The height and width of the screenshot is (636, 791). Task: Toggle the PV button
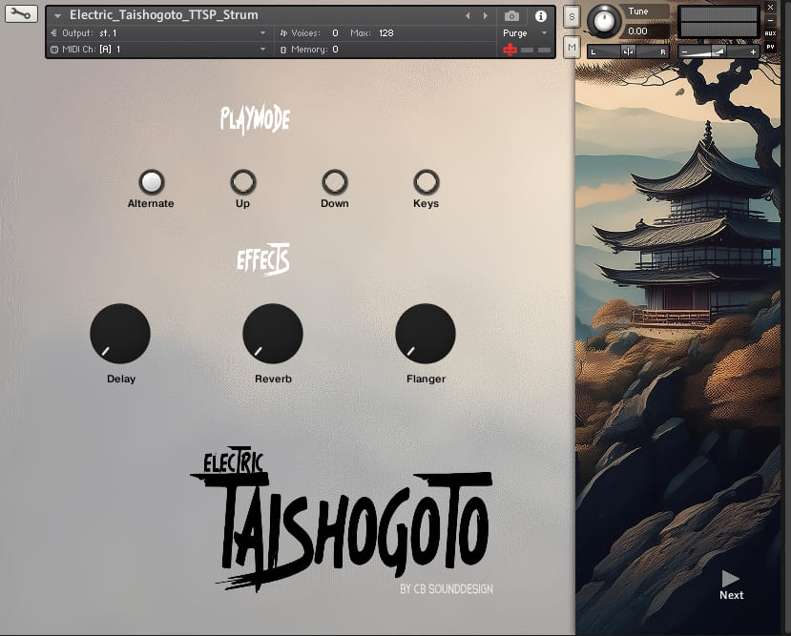pos(770,47)
